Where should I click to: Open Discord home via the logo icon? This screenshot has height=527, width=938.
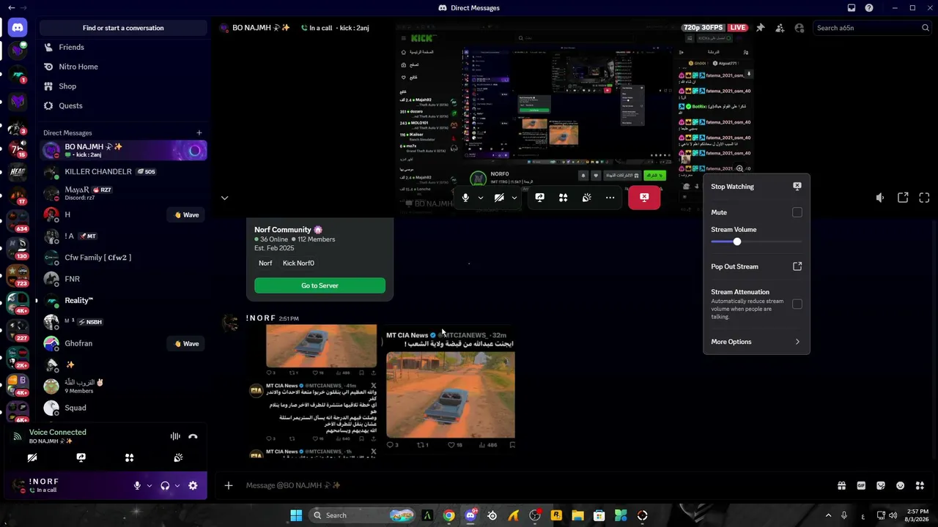[x=18, y=28]
